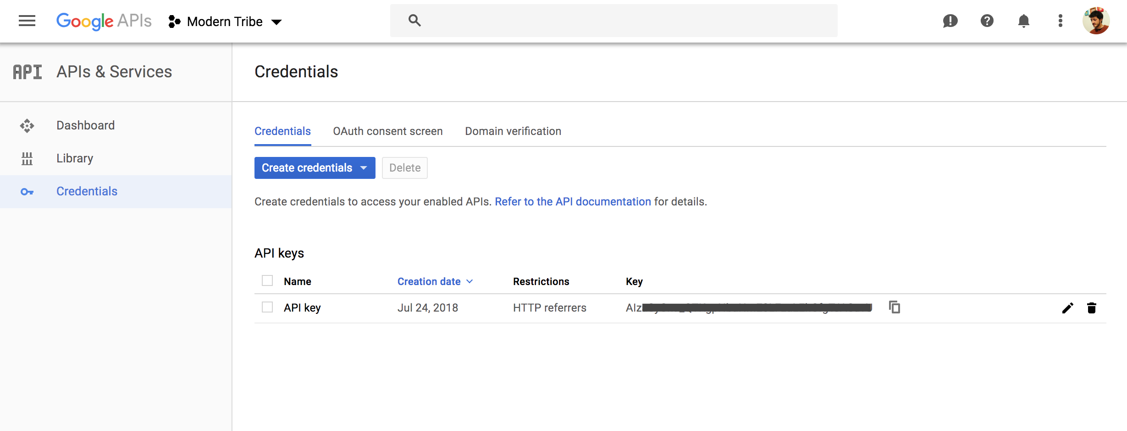Open the three-dot more options menu
1127x431 pixels.
(1060, 21)
